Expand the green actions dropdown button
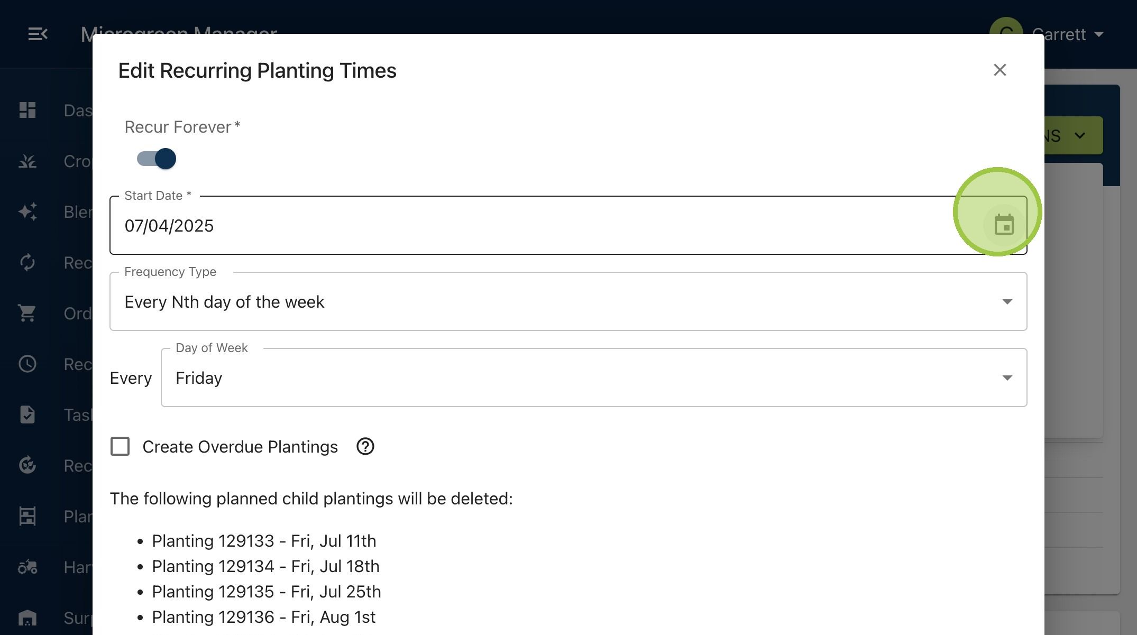 (x=1074, y=135)
